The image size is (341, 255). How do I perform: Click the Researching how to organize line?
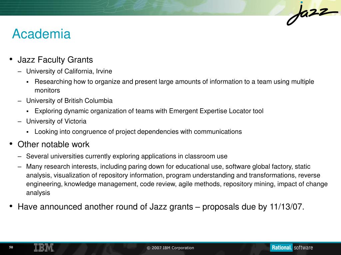(x=174, y=82)
